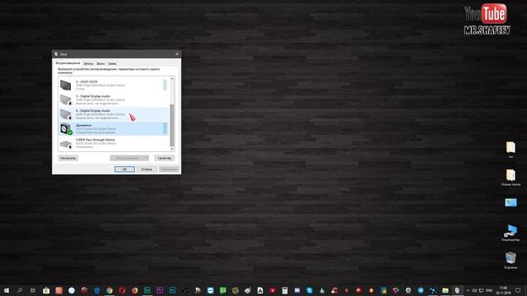Open Calculator from the taskbar

coord(285,290)
